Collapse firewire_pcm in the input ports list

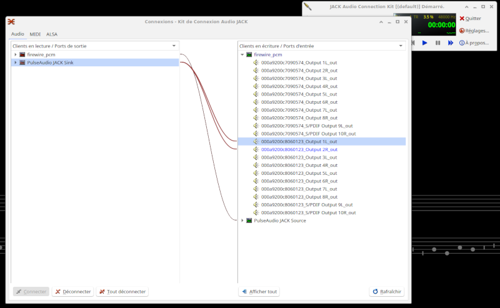[x=242, y=54]
